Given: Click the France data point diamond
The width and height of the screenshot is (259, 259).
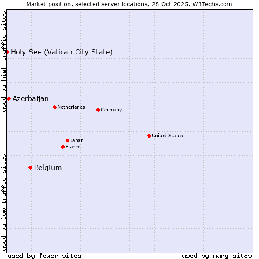Looking at the screenshot, I should [x=63, y=147].
